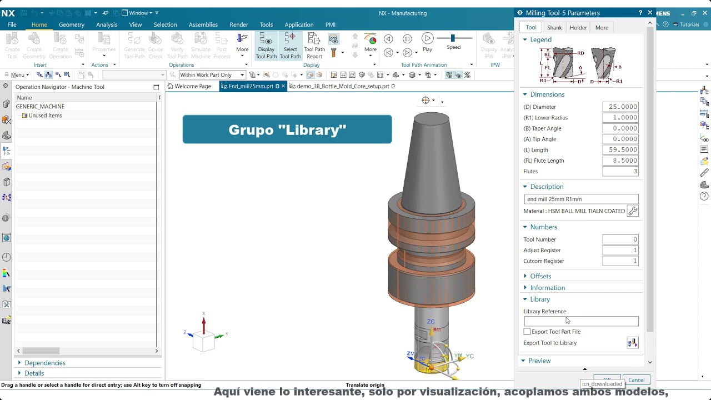Click Export Tool to Library icon
Viewport: 711px width, 400px height.
[633, 343]
